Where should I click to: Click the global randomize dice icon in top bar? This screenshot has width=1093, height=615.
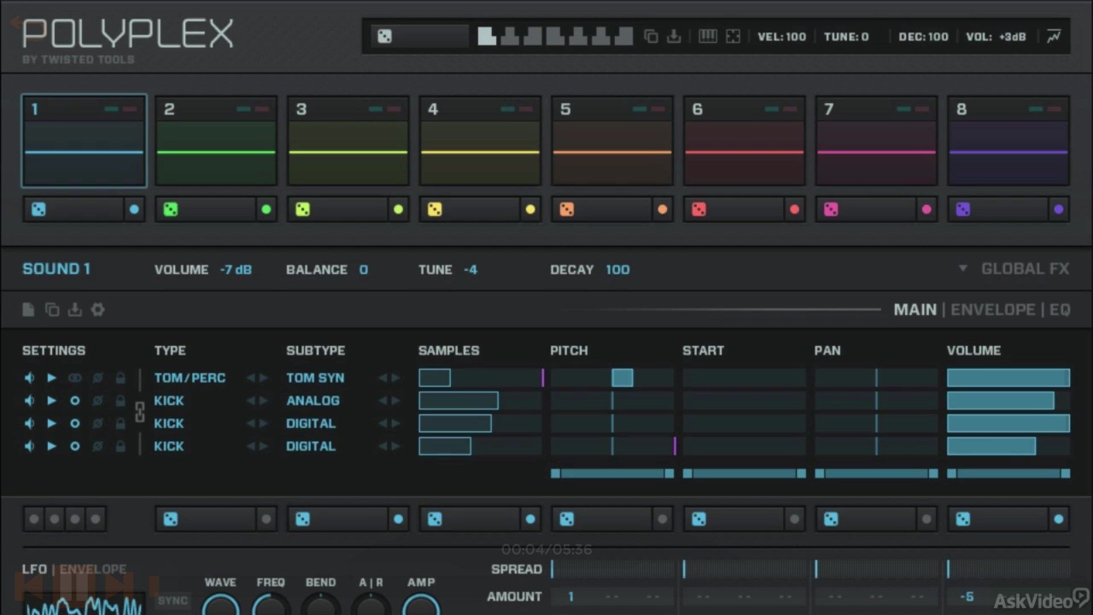pos(385,36)
